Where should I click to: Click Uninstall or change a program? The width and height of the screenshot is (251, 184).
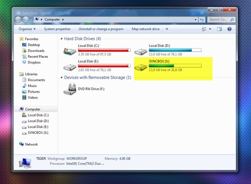[x=101, y=29]
